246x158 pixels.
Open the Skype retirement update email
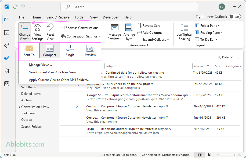tap(150, 131)
